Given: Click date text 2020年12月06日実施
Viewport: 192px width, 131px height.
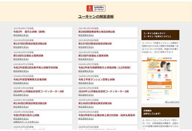Looking at the screenshot, I should 23,76.
